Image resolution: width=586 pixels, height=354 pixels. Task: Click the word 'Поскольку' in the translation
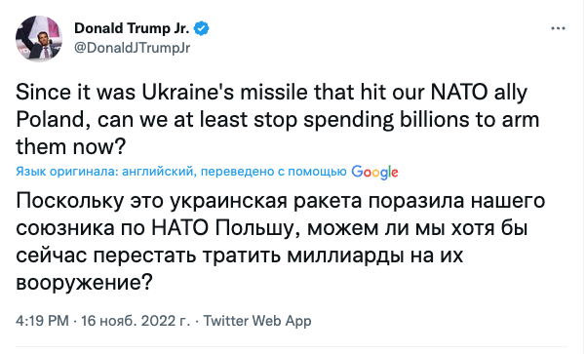click(x=69, y=201)
